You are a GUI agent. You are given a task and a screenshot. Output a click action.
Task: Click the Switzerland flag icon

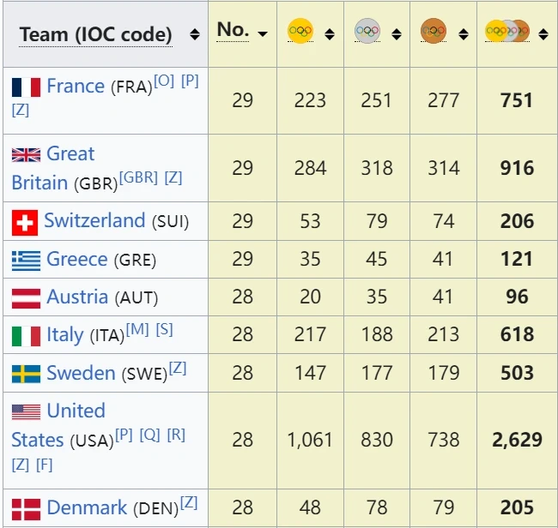coord(25,222)
